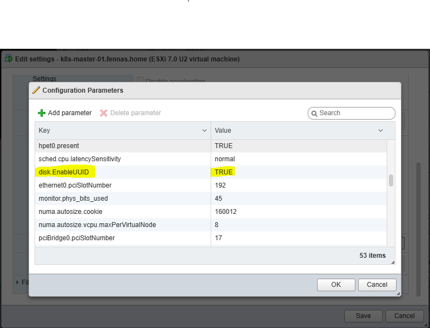This screenshot has width=430, height=328.
Task: Click the value 8 for maxPerVirtualNode
Action: tap(216, 225)
